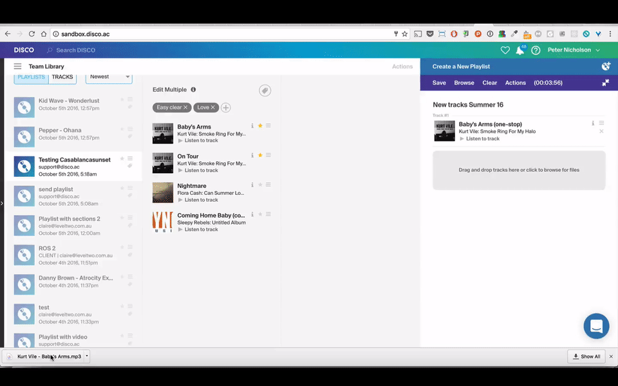Play Baby's Arms via Listen to track
618x386 pixels.
[x=198, y=141]
